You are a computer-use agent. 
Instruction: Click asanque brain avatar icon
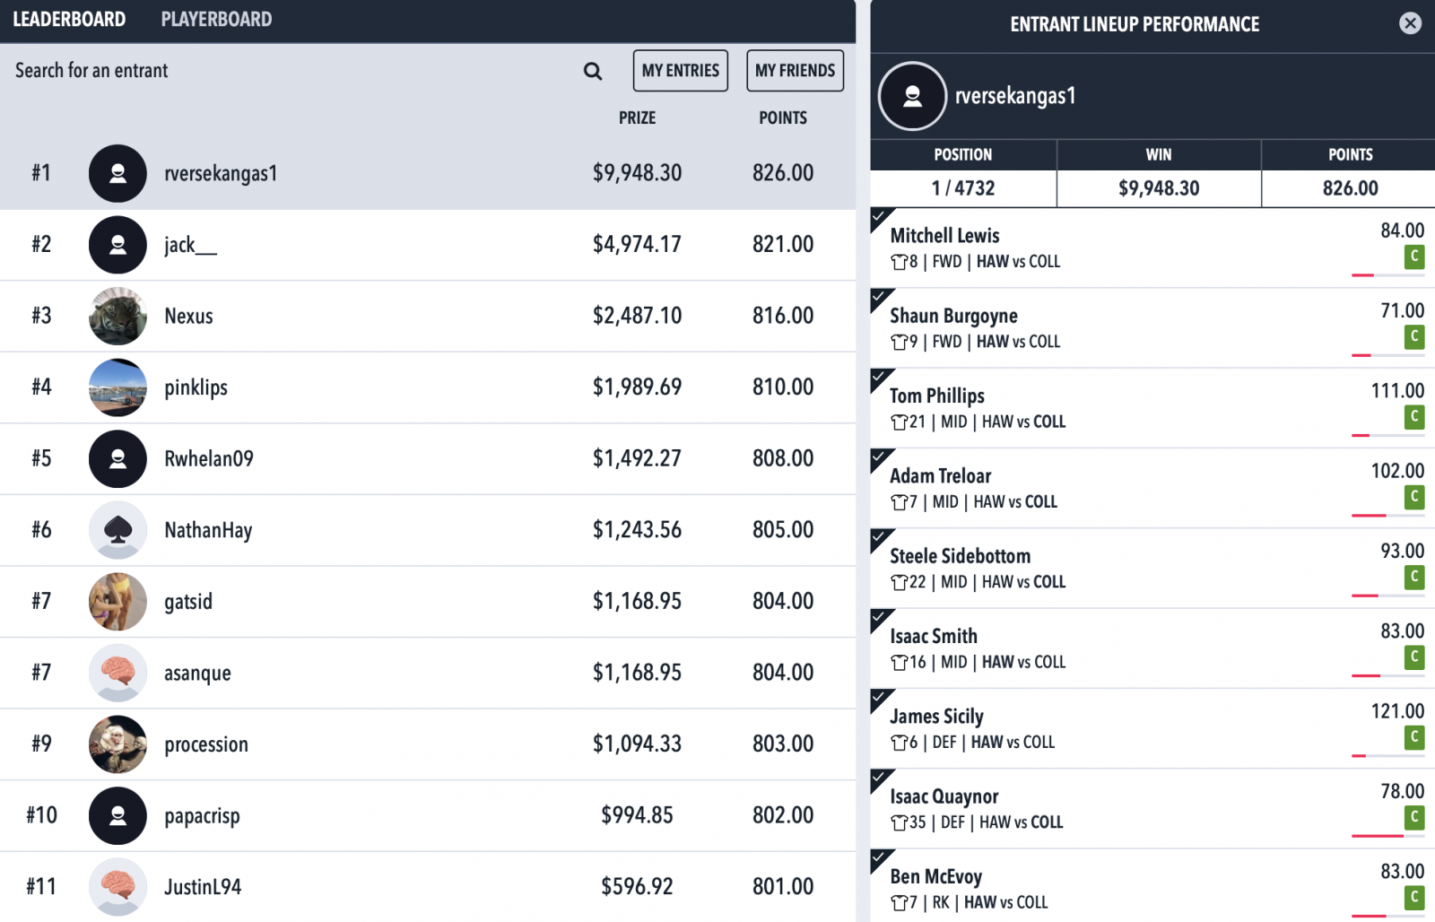(x=117, y=673)
